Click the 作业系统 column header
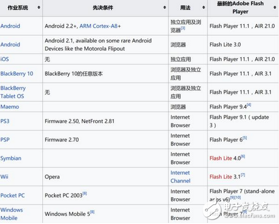Screen dimensions: 279x224 tap(21, 8)
